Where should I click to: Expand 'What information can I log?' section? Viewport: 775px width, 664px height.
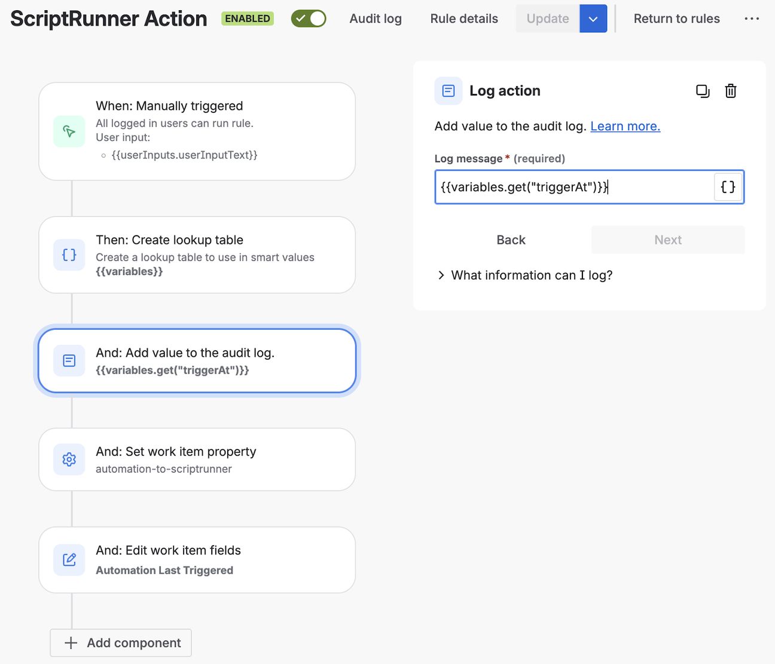[524, 275]
